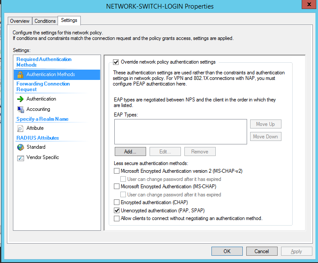
Task: Click the Apply button
Action: [x=297, y=251]
